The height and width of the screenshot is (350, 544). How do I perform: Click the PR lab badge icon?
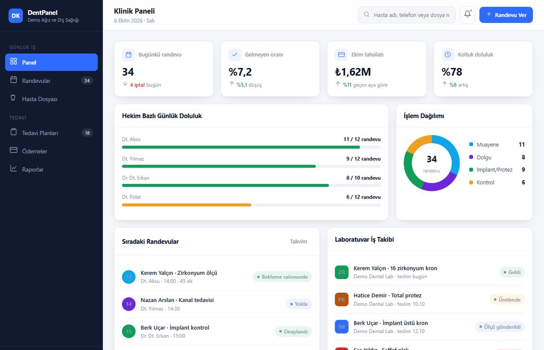(x=341, y=300)
